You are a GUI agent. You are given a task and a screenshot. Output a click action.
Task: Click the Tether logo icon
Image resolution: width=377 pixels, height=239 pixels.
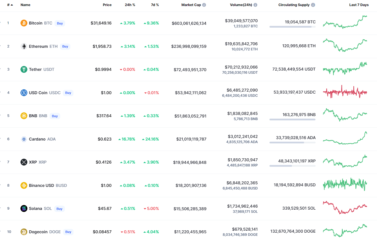point(24,69)
